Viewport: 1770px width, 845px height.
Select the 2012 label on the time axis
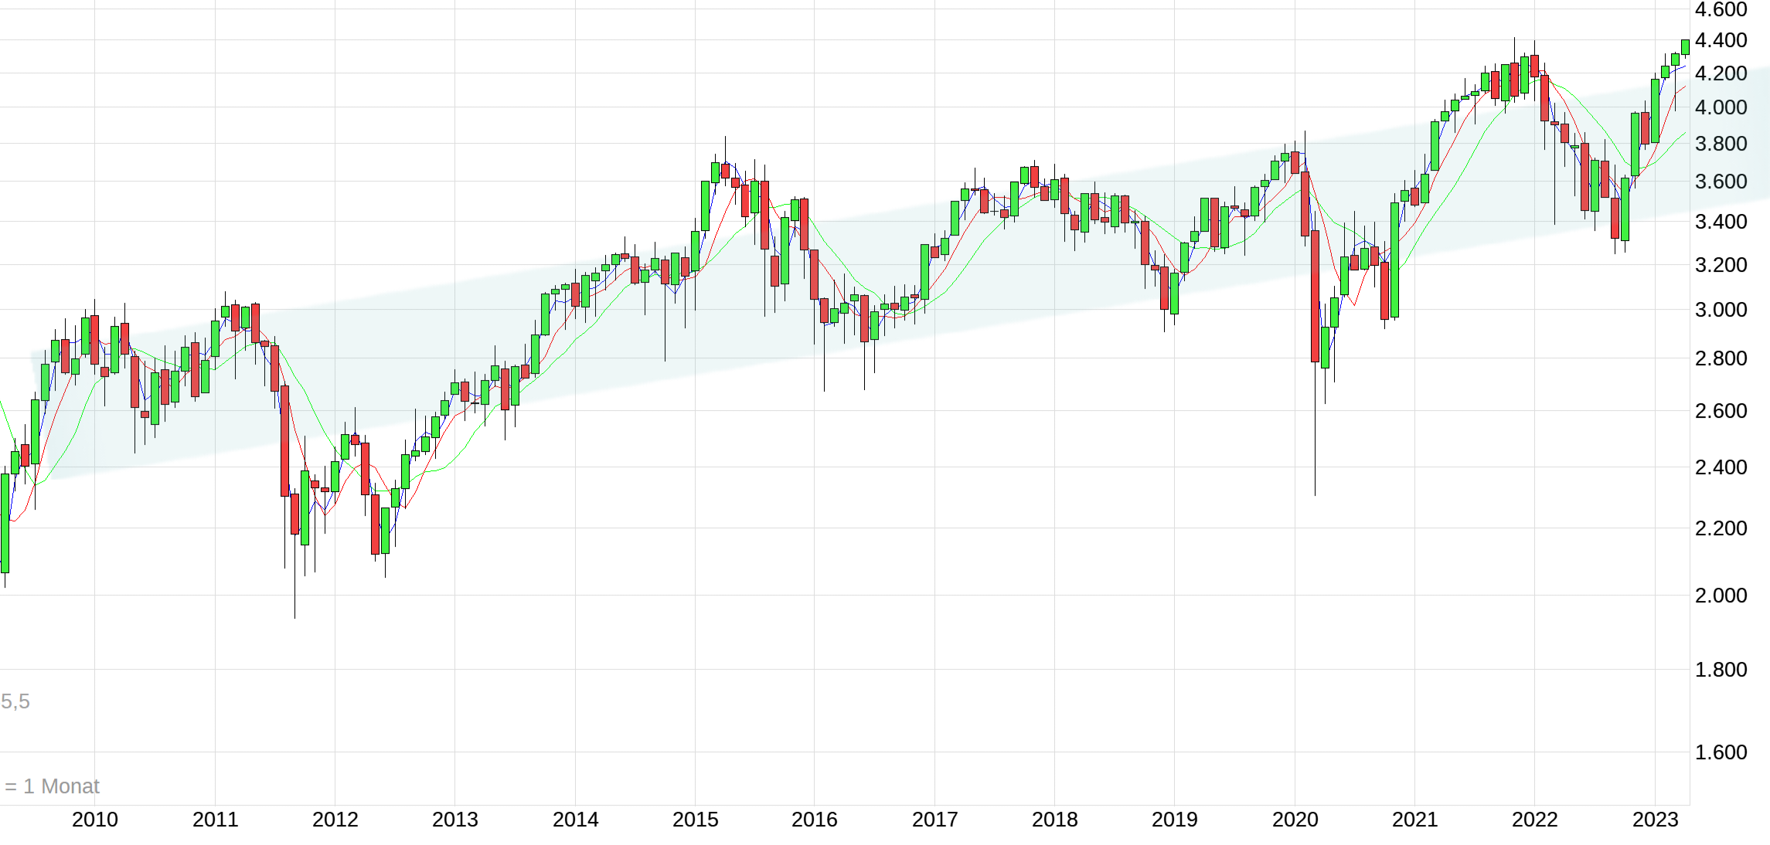click(x=335, y=820)
